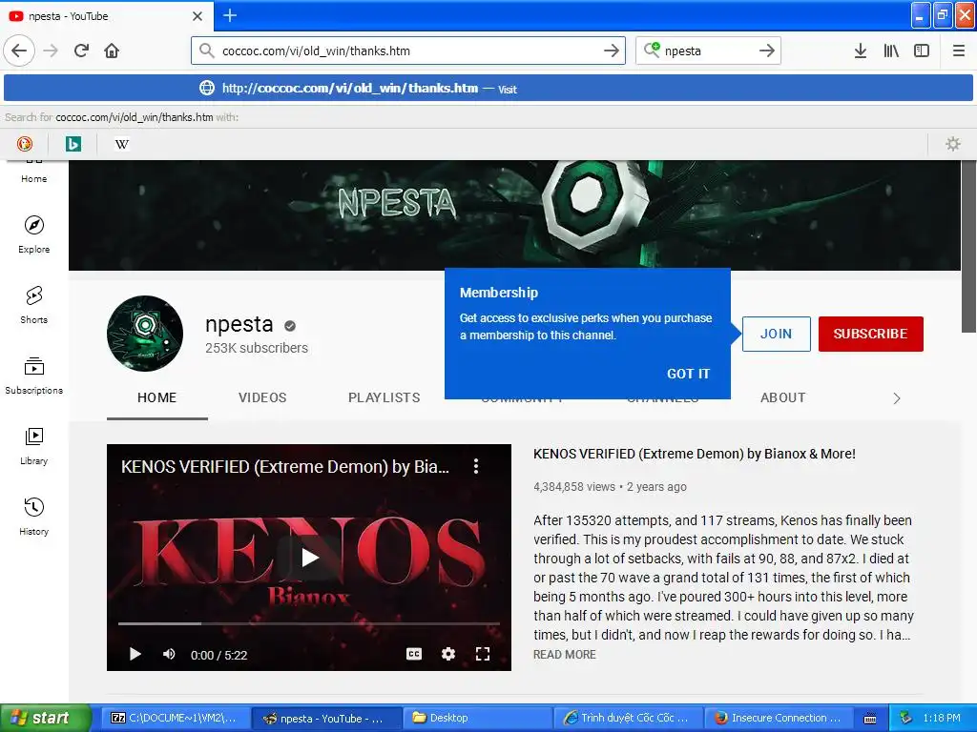Click the JOIN membership button

coord(776,334)
